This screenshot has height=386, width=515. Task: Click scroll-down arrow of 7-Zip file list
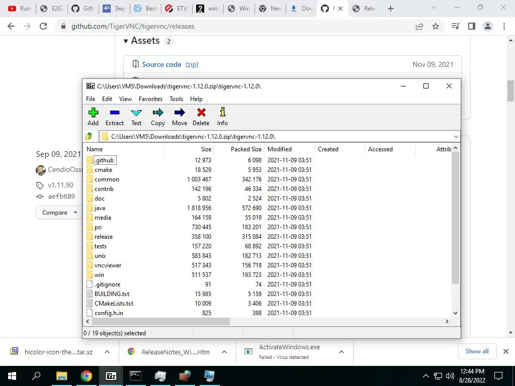[455, 313]
